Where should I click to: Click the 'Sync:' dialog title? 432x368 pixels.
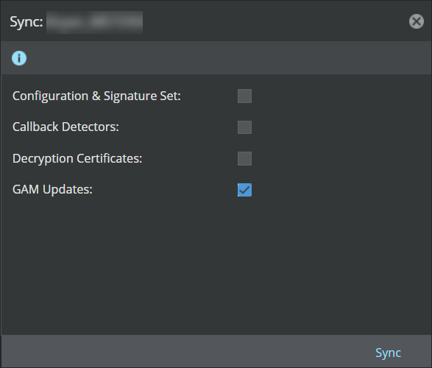click(26, 22)
